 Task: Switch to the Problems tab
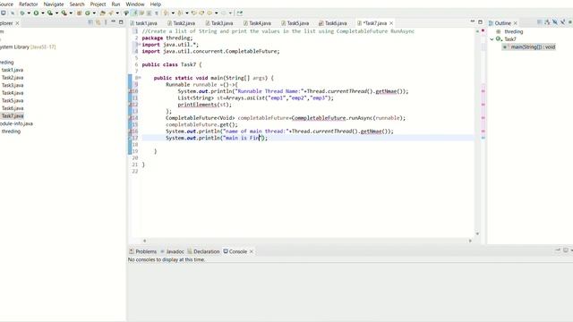coord(143,251)
